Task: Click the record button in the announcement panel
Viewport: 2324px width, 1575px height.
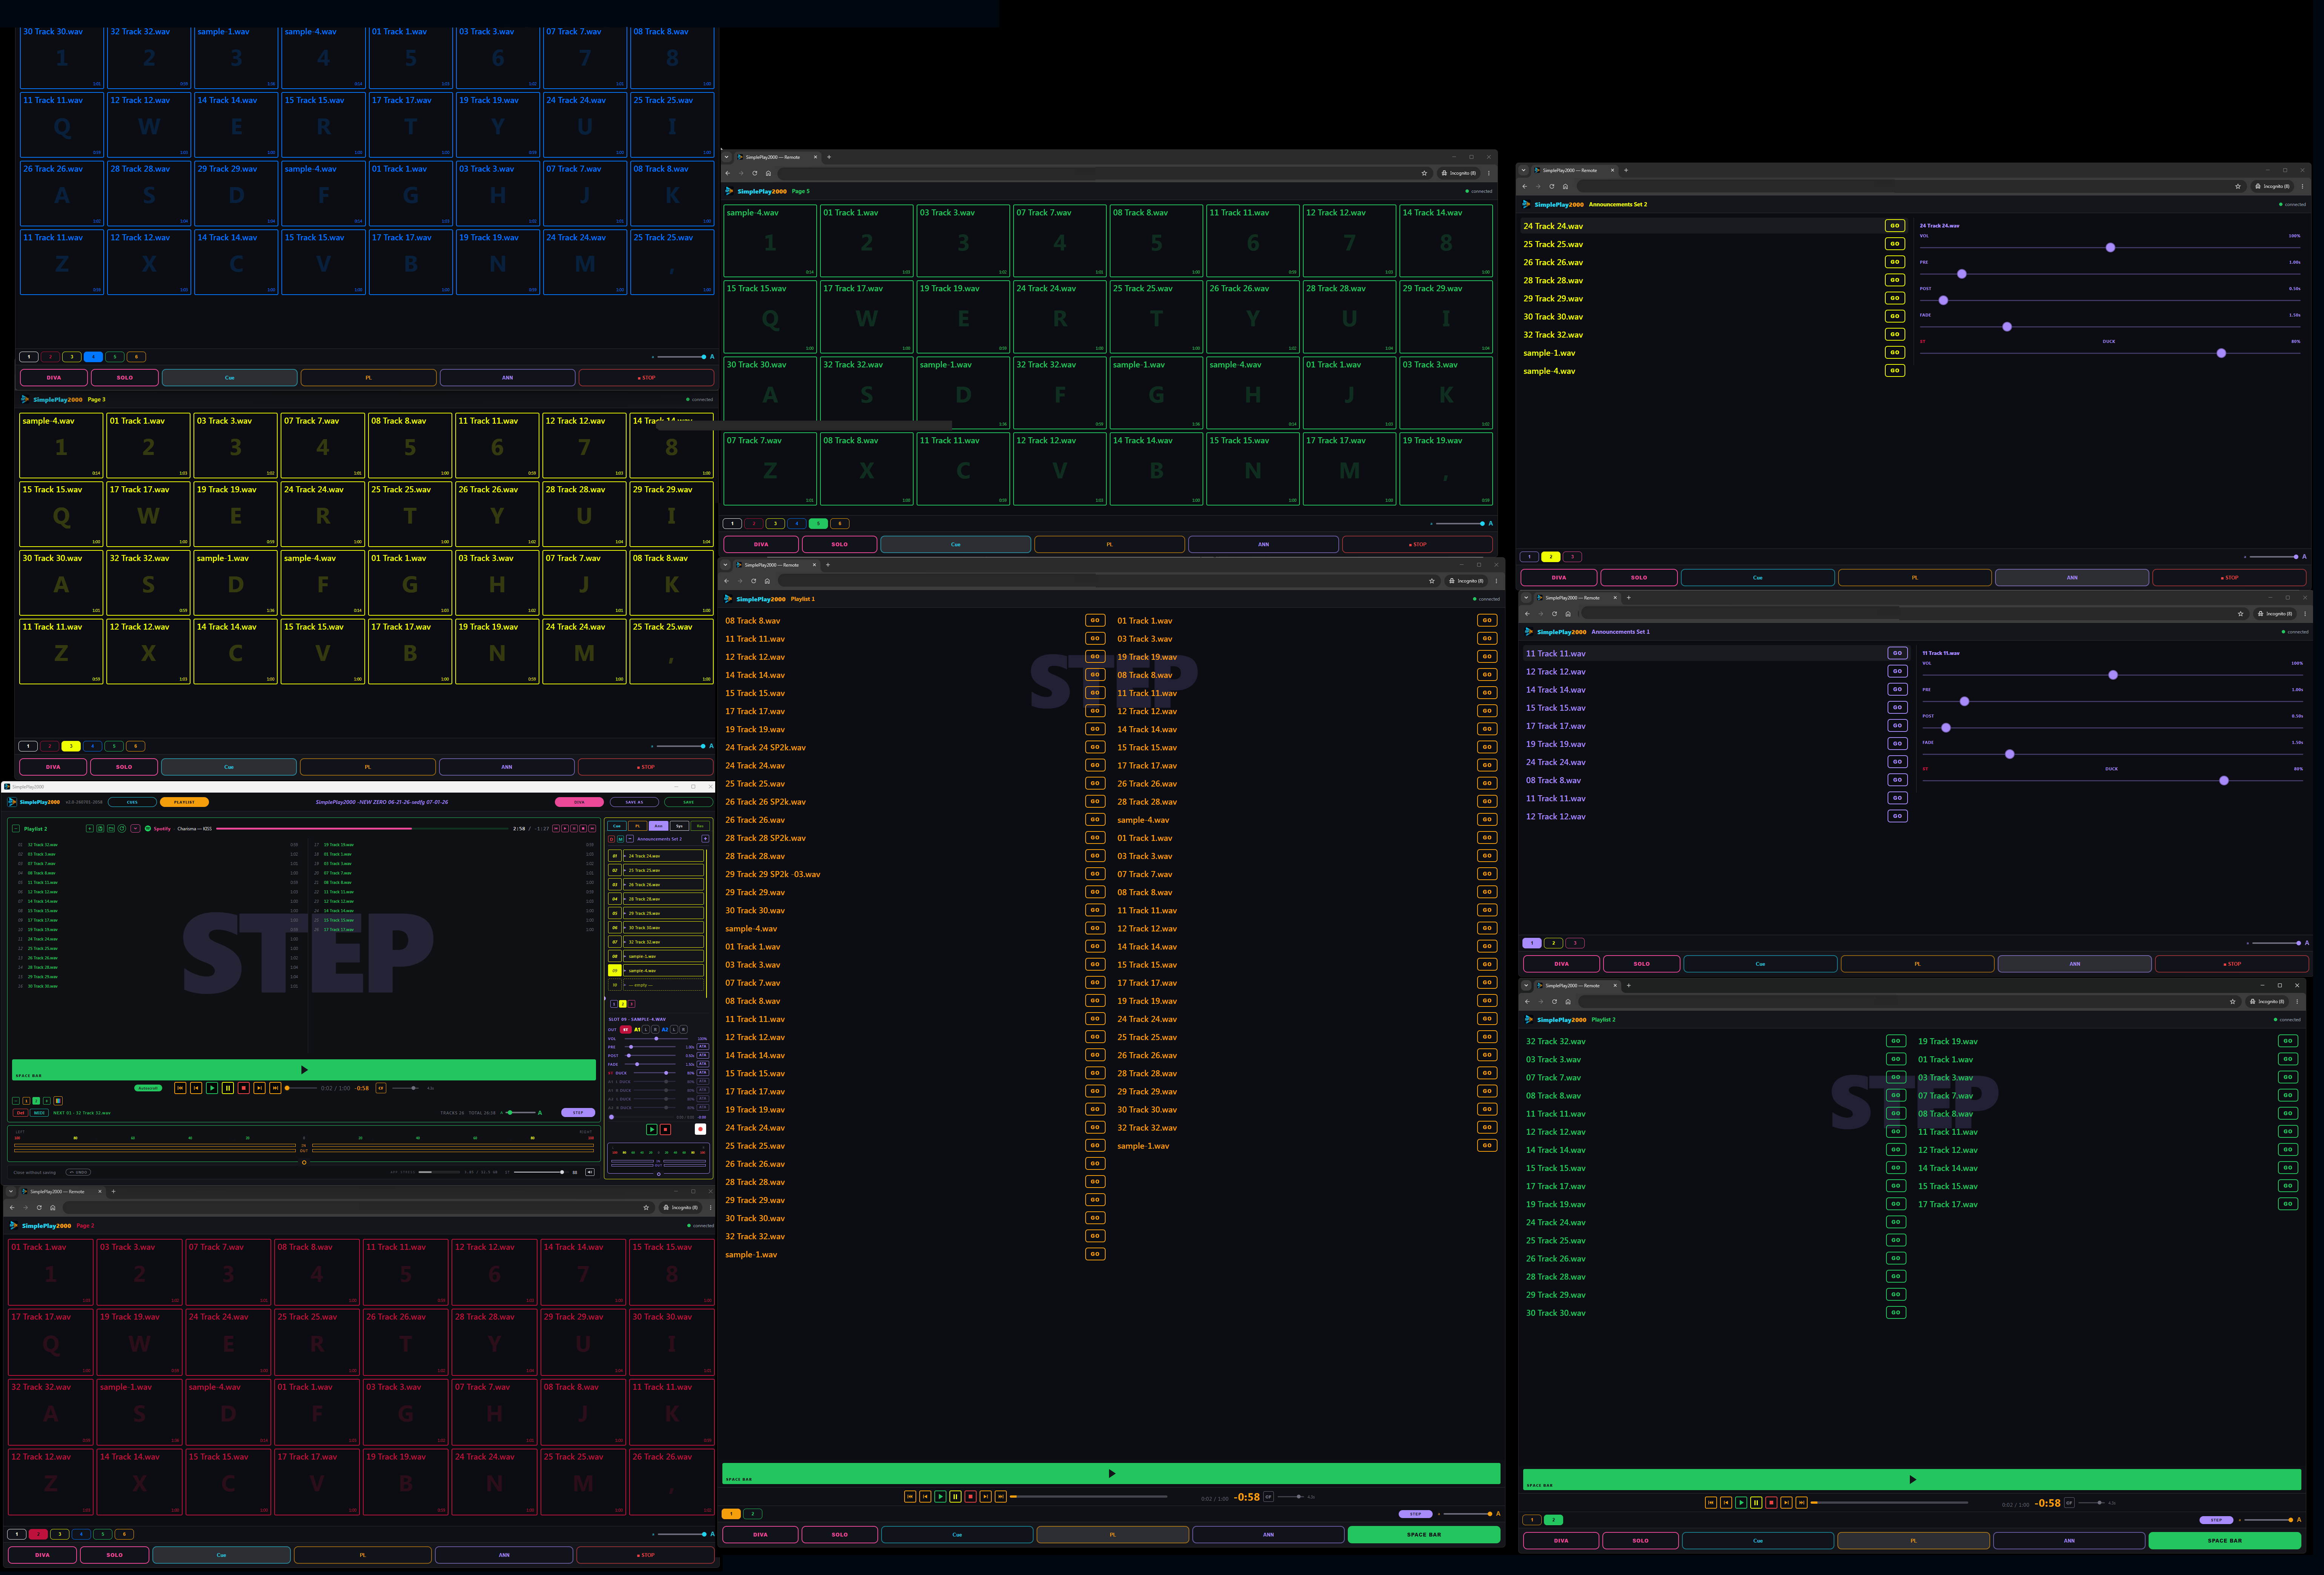Action: coord(701,1129)
